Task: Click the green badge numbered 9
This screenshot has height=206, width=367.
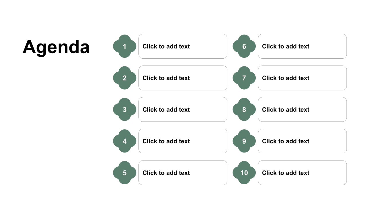Action: click(x=244, y=141)
